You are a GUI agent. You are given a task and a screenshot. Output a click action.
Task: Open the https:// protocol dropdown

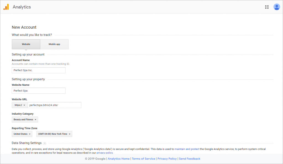20,105
